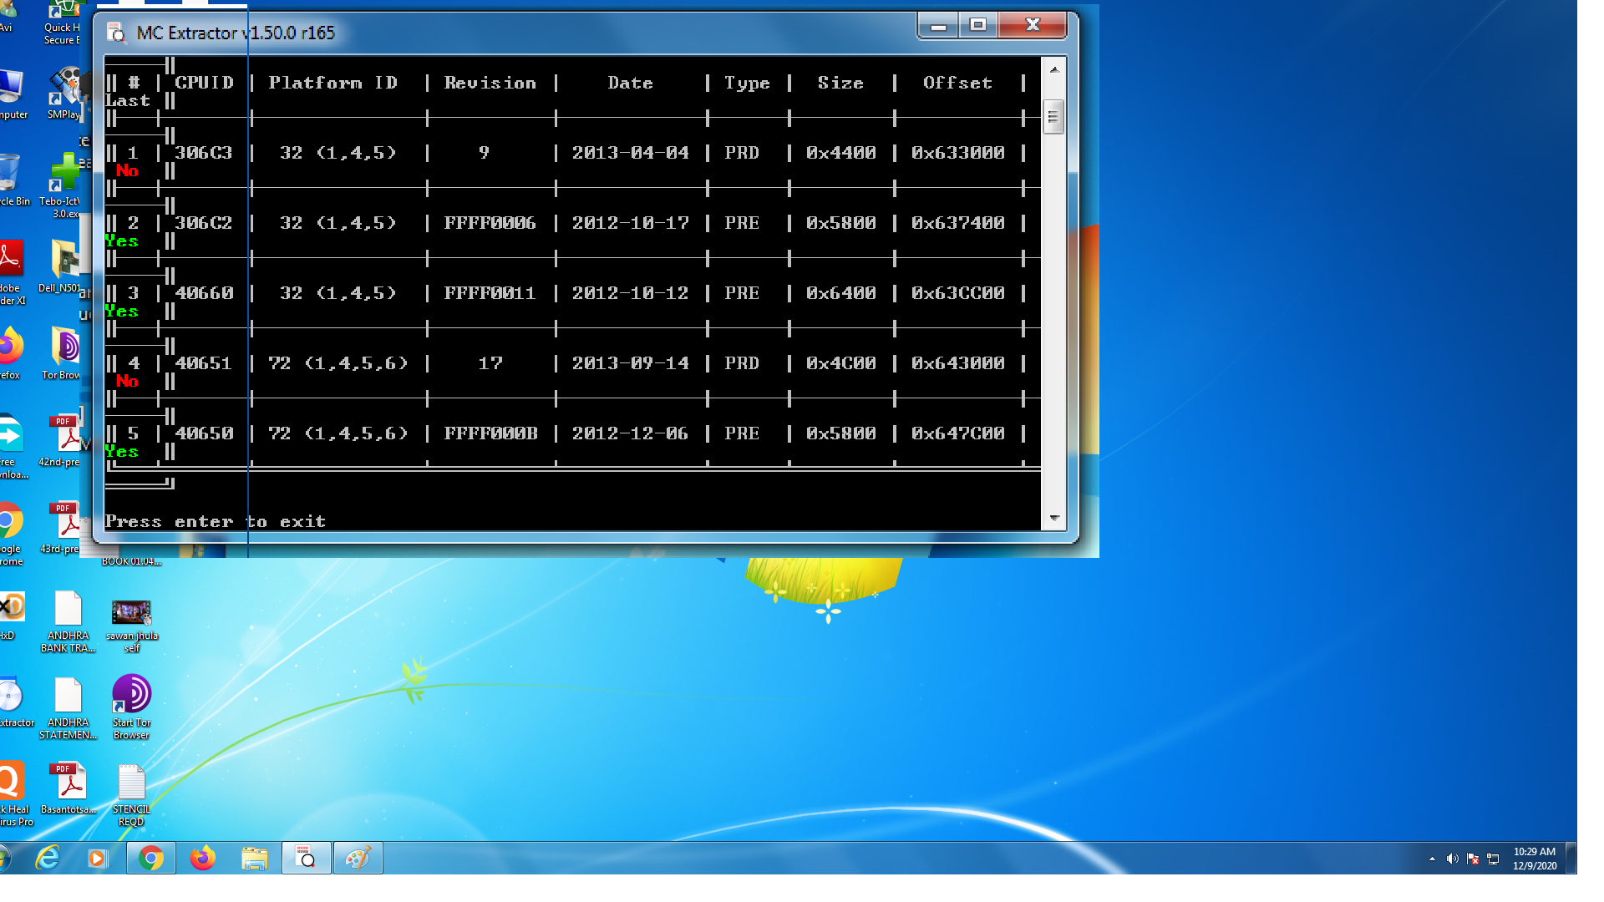Click console scrollbar down arrow
Viewport: 1604px width, 902px height.
(1053, 519)
